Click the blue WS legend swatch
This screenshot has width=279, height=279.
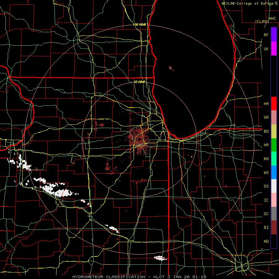point(274,172)
